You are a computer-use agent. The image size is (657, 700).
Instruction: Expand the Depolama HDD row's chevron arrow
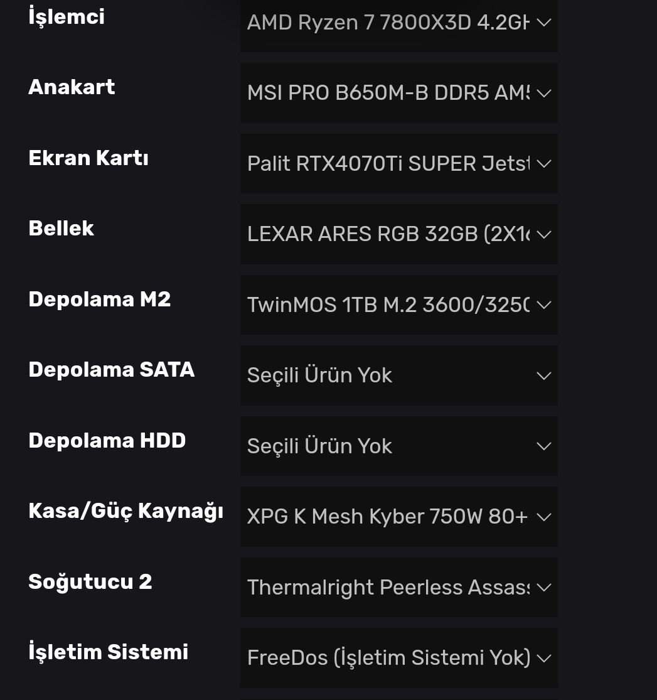544,446
